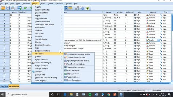Click the Values column header
The image size is (173, 97).
tap(108, 12)
